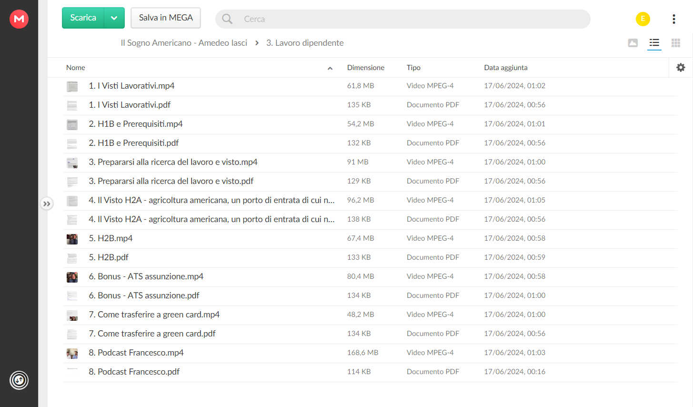Sort by the Nome column header
The image size is (693, 407).
point(76,68)
